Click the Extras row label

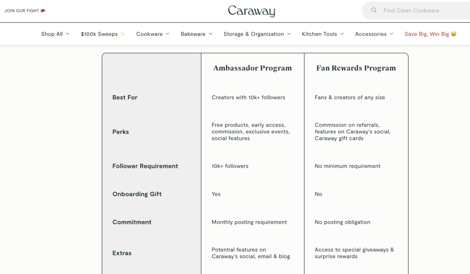coord(122,253)
